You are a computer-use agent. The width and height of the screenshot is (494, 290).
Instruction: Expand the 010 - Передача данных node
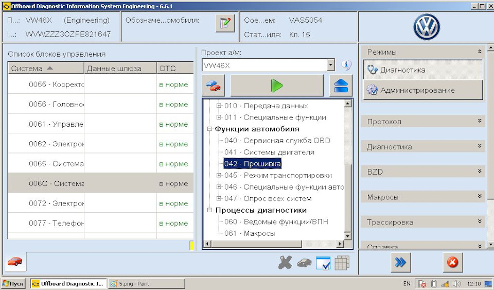pos(219,106)
